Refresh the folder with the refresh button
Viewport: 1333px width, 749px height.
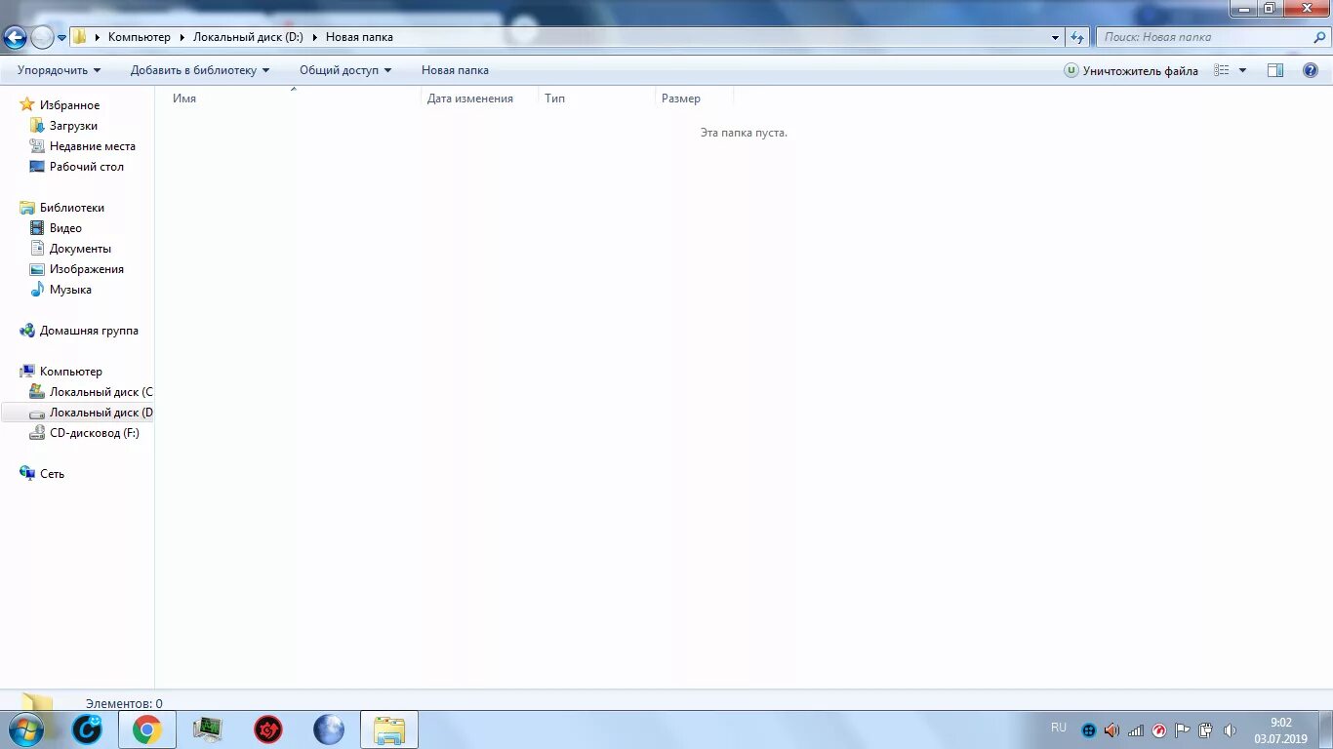point(1077,37)
